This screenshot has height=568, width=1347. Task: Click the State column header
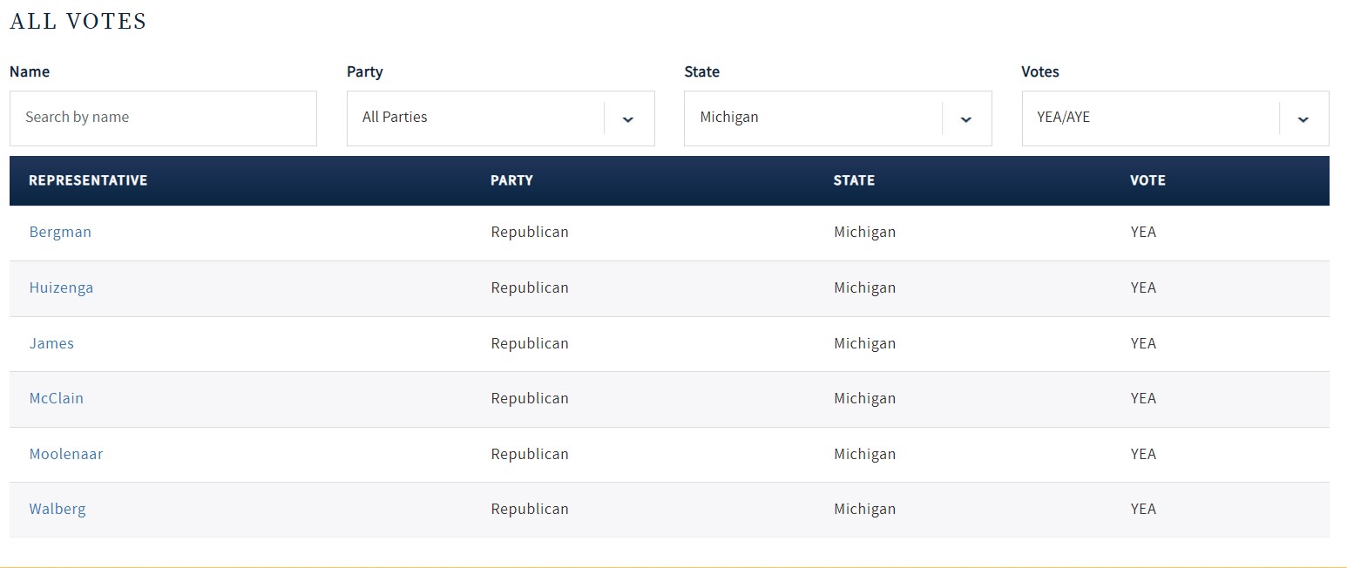coord(854,180)
